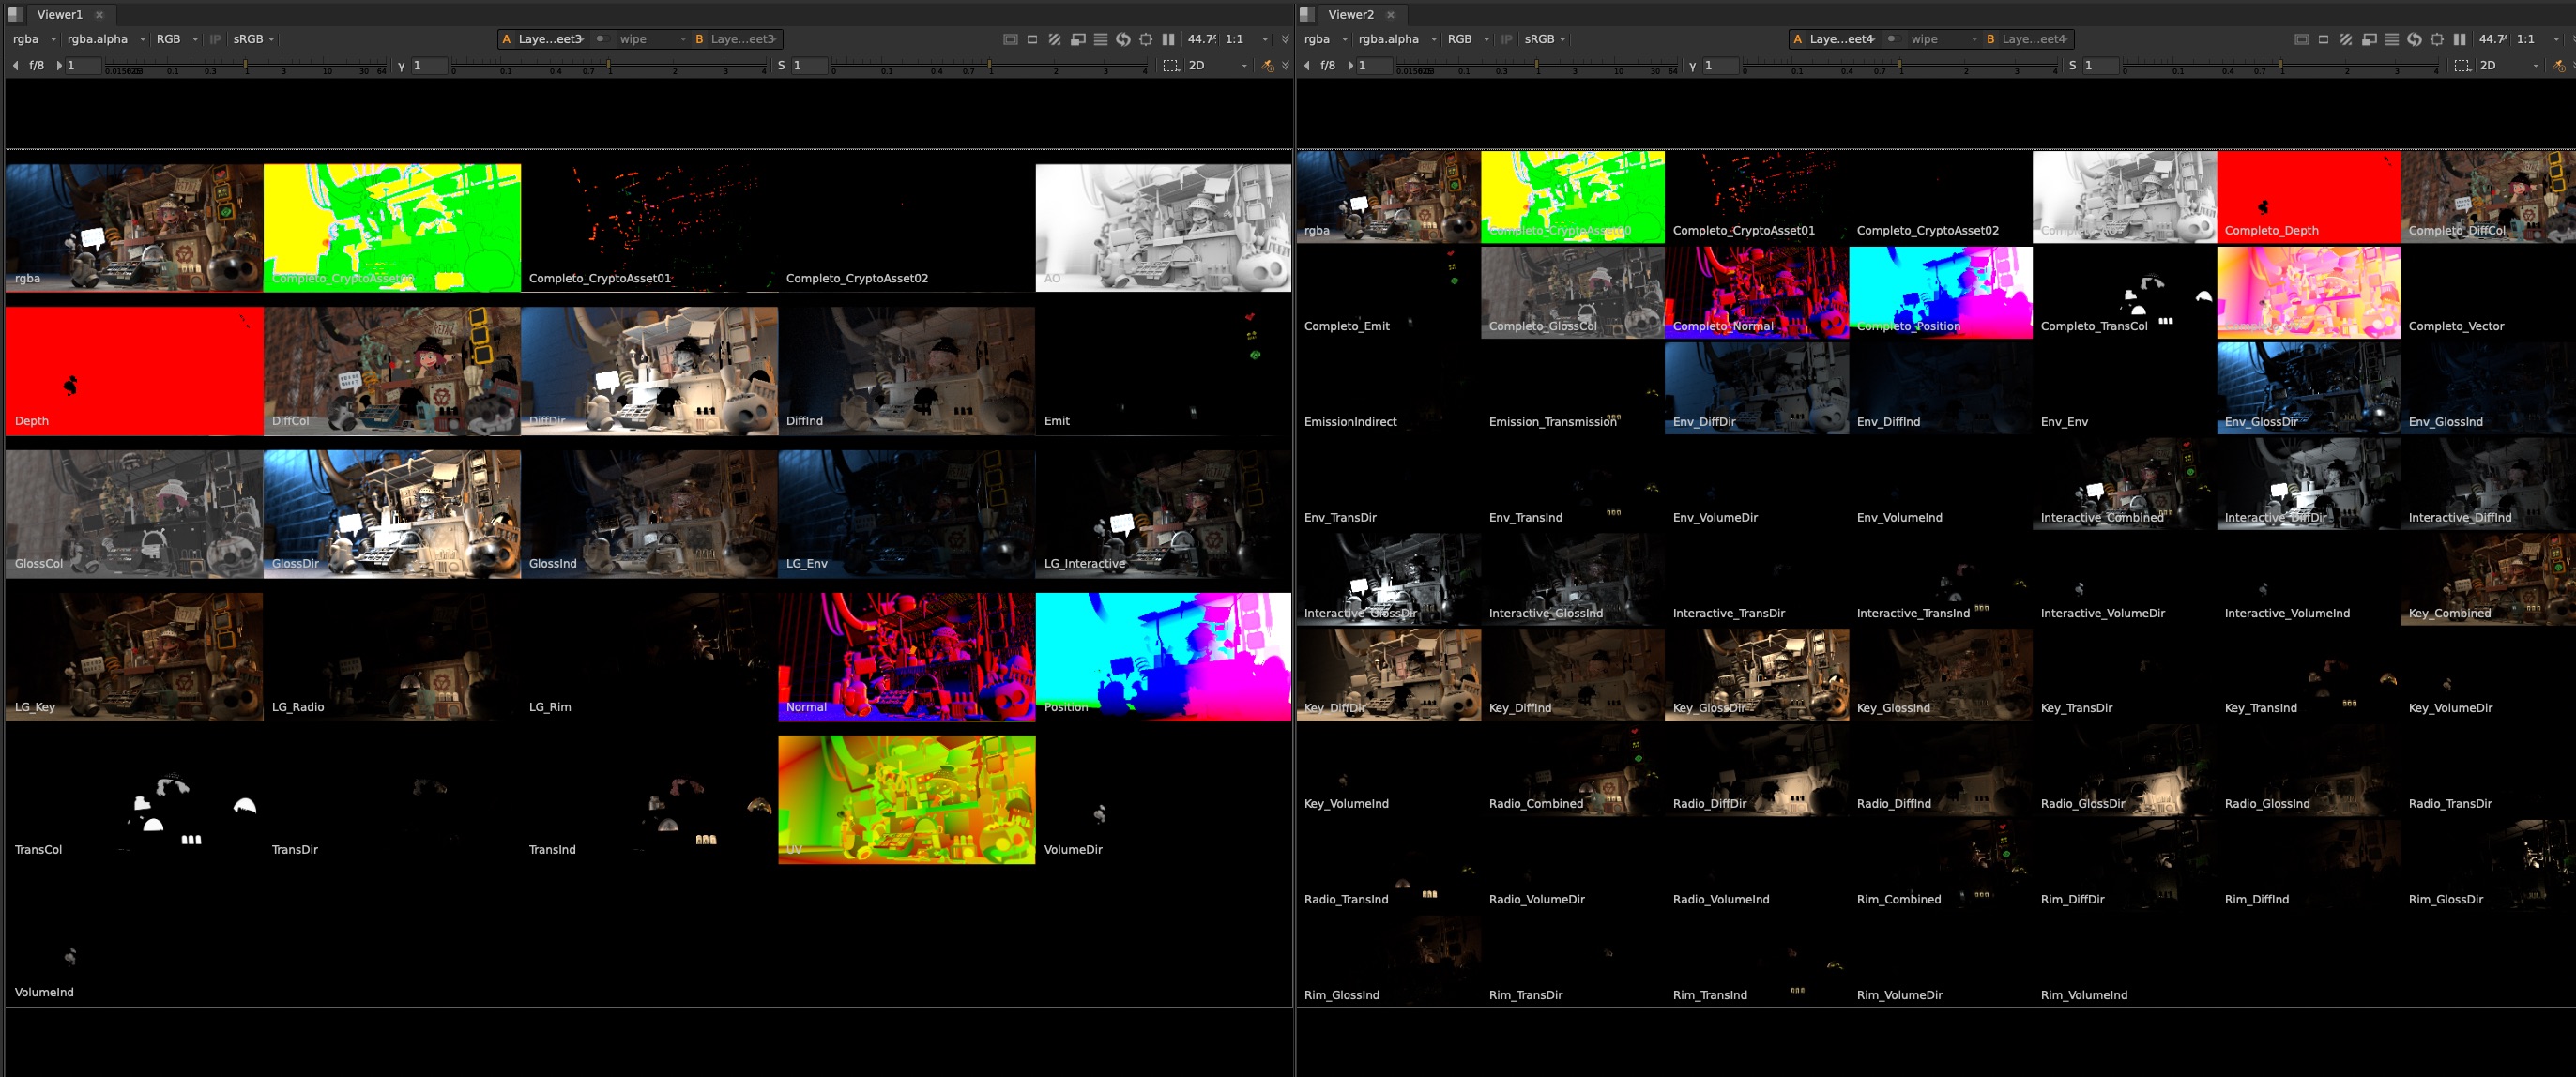The image size is (2576, 1077).
Task: Select the Viewer2 tab
Action: tap(1350, 14)
